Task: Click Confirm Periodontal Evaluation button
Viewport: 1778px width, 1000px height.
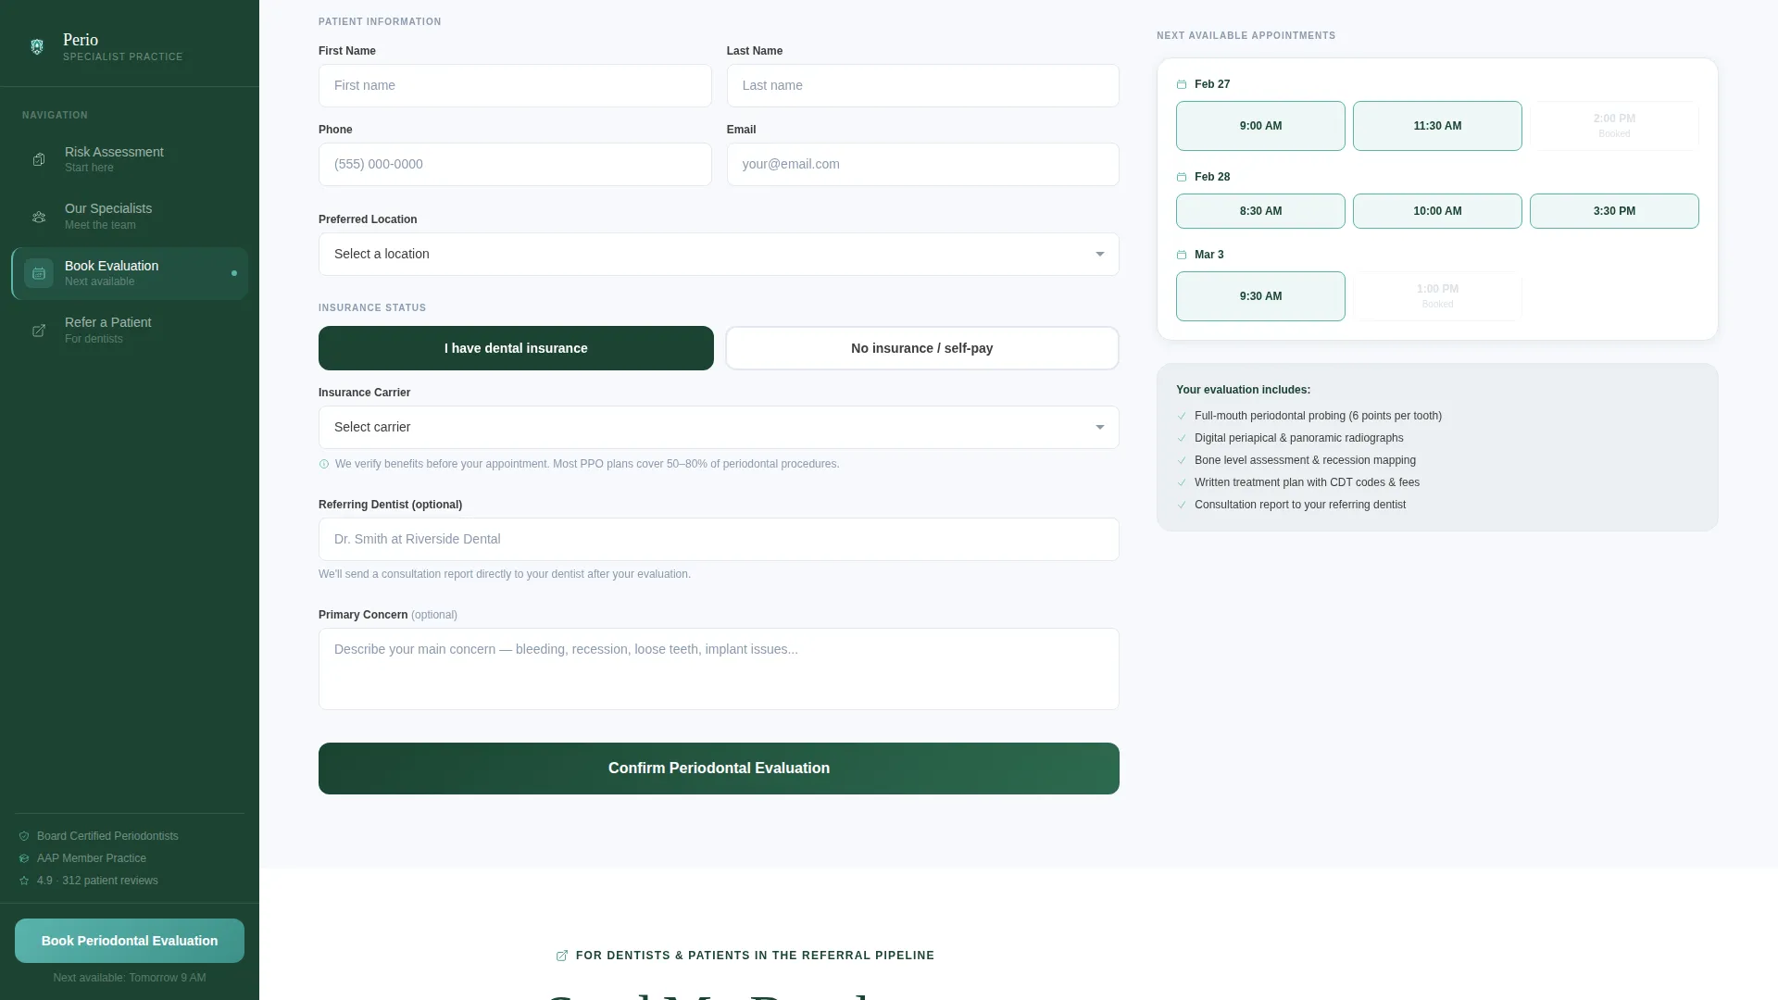Action: click(x=719, y=769)
